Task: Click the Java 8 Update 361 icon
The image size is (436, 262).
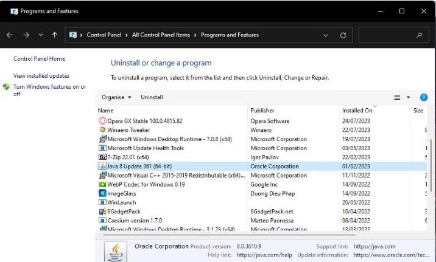Action: tap(102, 166)
